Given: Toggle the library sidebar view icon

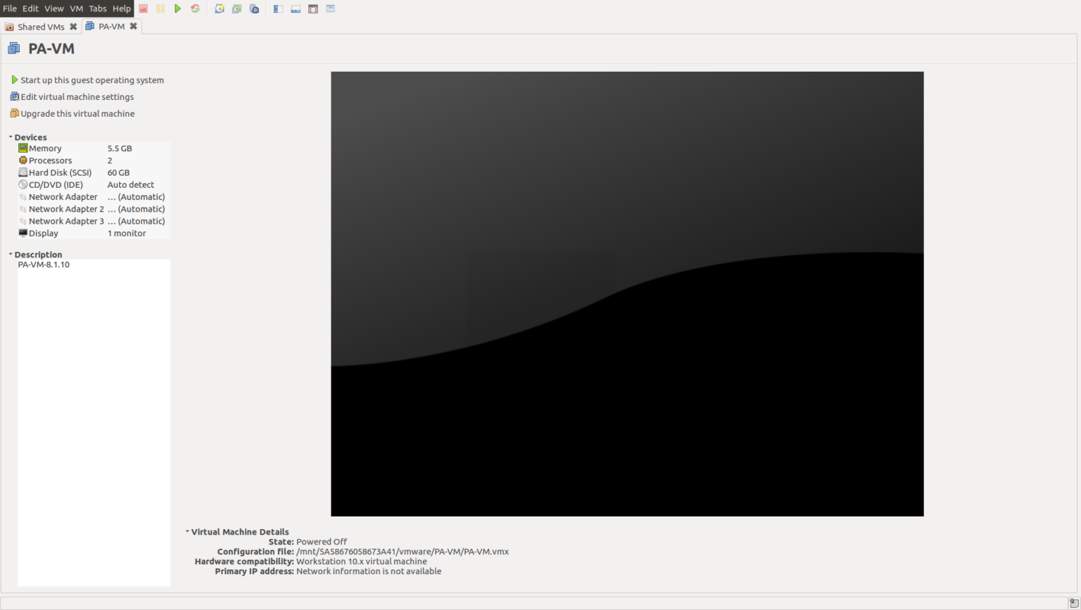Looking at the screenshot, I should pos(278,8).
